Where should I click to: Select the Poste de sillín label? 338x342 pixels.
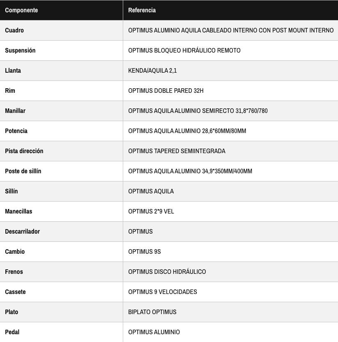click(x=23, y=171)
